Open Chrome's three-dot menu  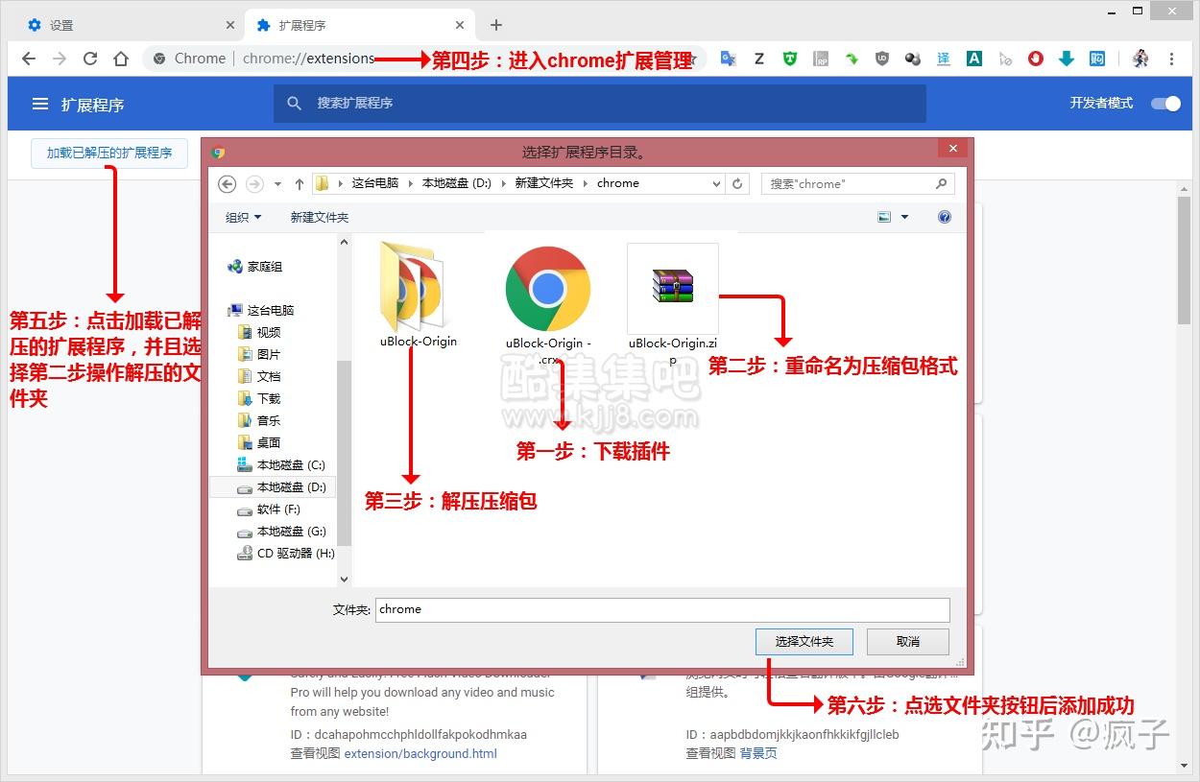[1173, 59]
